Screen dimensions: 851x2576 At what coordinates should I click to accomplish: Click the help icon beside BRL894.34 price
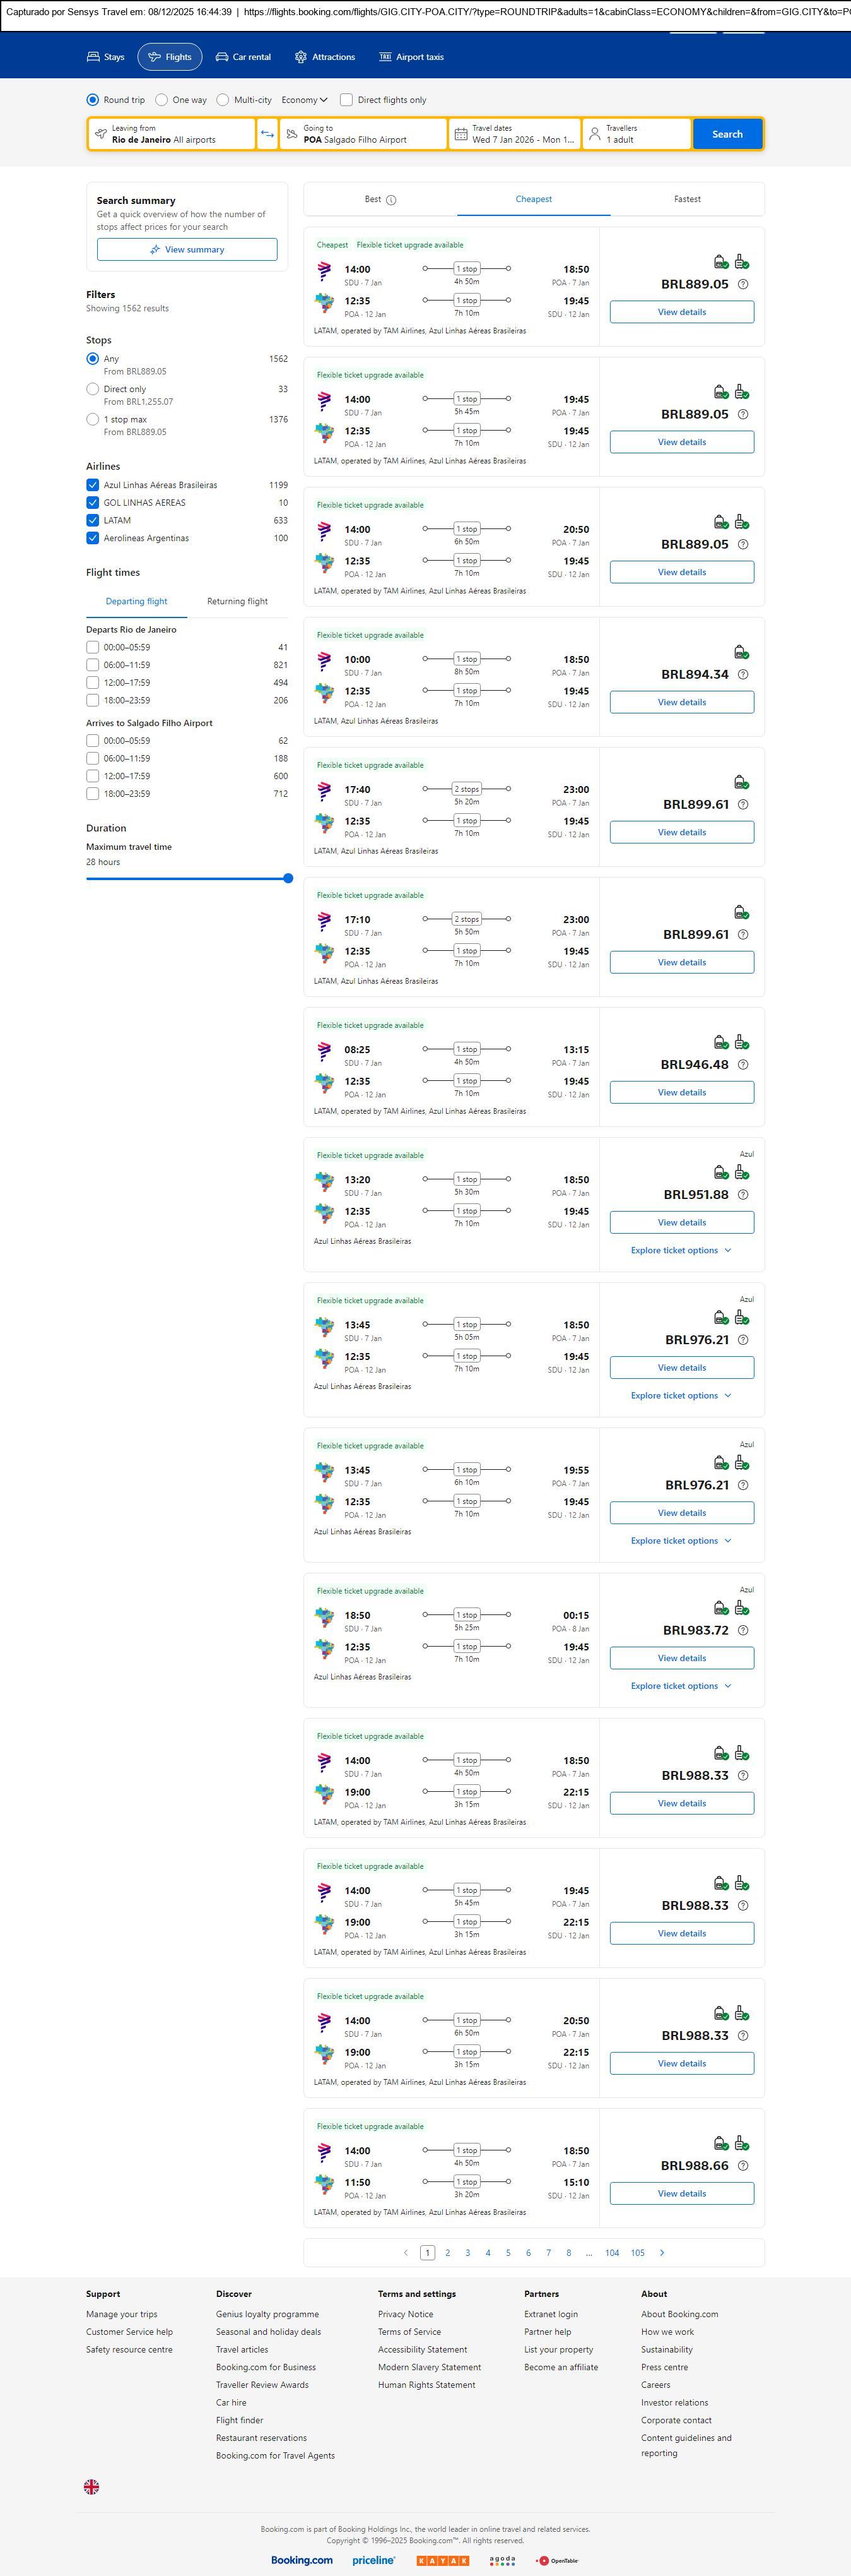point(742,675)
